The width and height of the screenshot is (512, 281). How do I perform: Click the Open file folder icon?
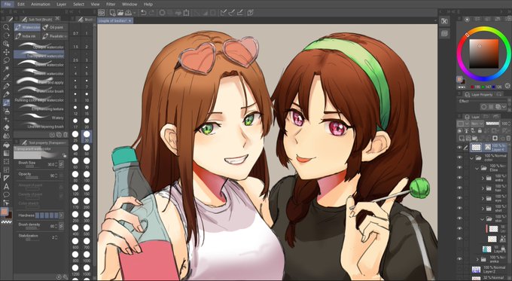(x=120, y=13)
